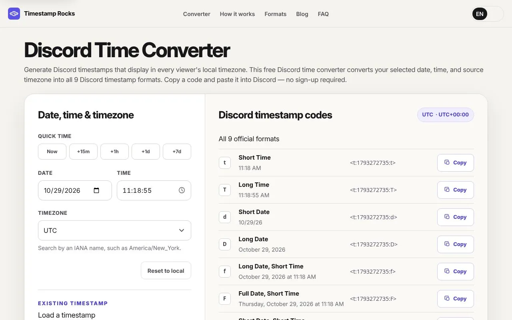Click the 11:18:55 time input
Image resolution: width=512 pixels, height=320 pixels.
pyautogui.click(x=154, y=190)
